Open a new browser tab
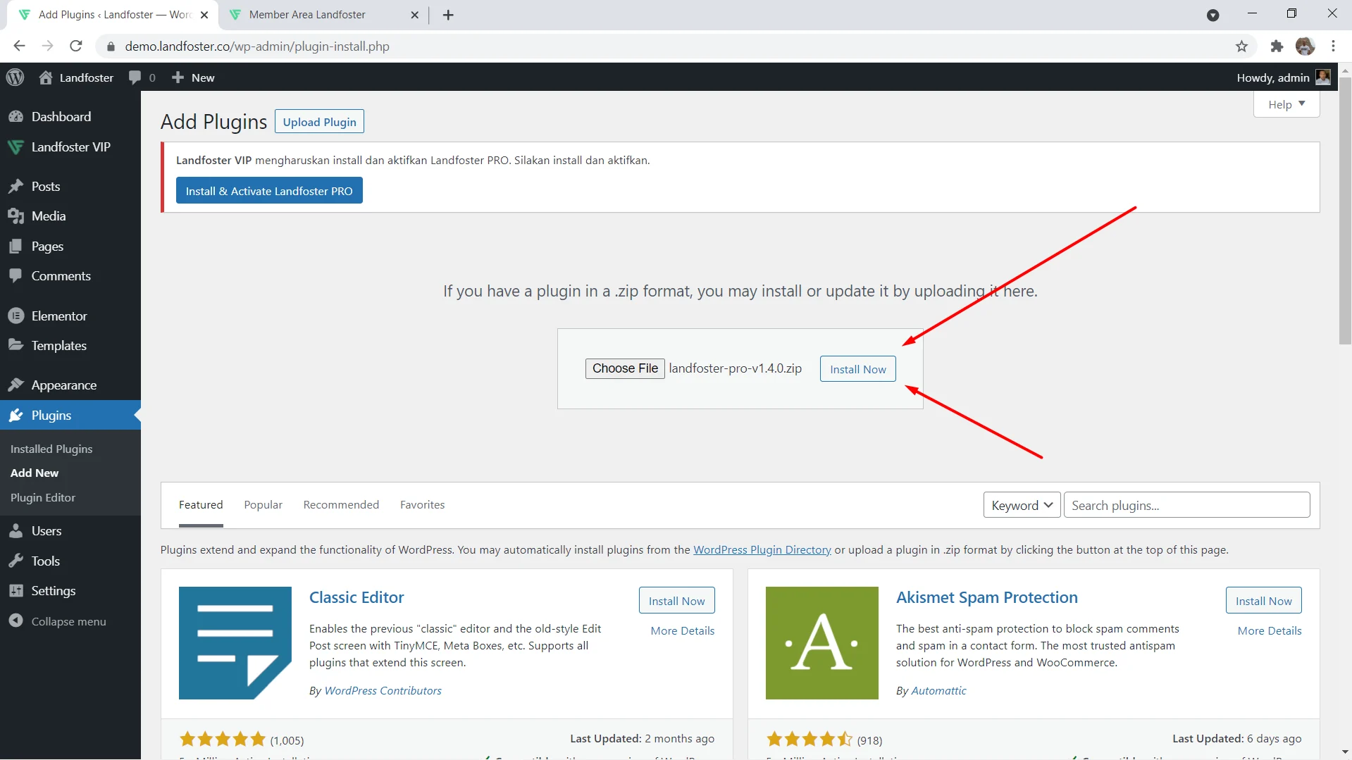Image resolution: width=1352 pixels, height=760 pixels. tap(448, 15)
